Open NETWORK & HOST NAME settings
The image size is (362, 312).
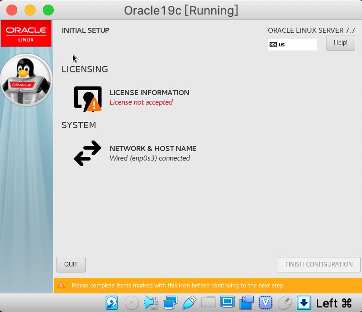(153, 149)
